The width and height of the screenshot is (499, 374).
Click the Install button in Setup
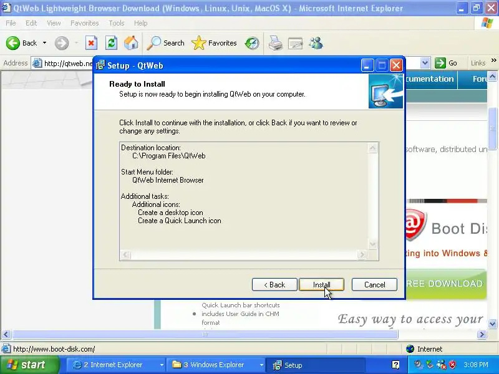321,285
